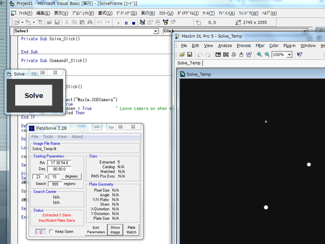Open Properties Window icon in Visual Basic toolbar
Viewport: 325px width, 244px height.
coord(150,22)
